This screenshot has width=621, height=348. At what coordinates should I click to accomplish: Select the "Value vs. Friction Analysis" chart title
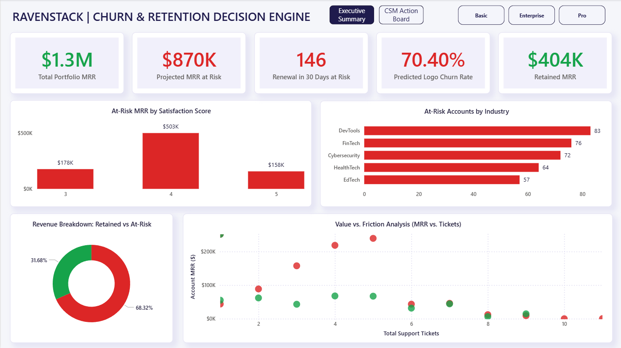pyautogui.click(x=398, y=224)
